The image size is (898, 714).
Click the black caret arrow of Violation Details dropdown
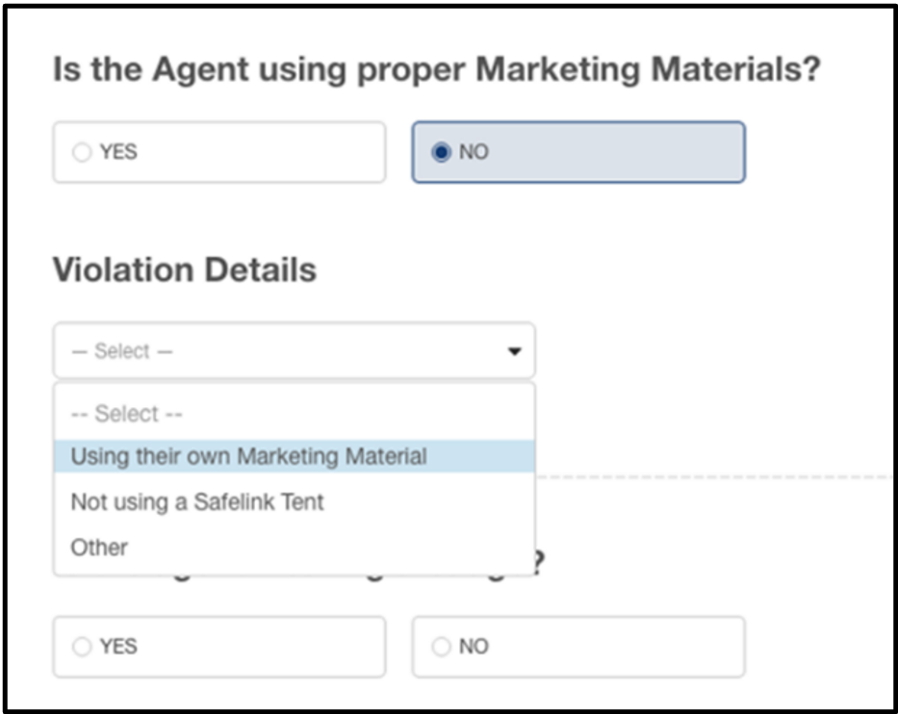click(x=514, y=351)
